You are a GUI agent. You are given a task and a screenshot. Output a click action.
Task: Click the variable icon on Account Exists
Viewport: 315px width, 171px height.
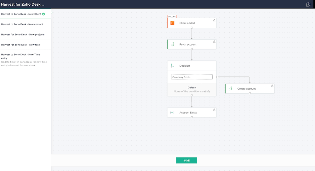(172, 113)
